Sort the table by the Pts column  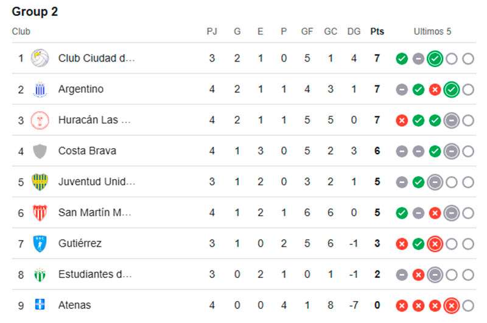(377, 32)
